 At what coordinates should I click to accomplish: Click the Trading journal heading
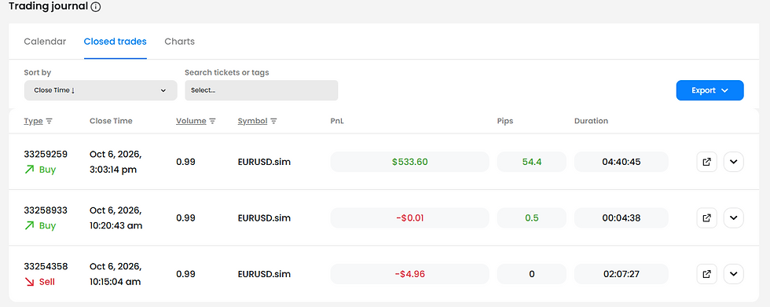(48, 6)
